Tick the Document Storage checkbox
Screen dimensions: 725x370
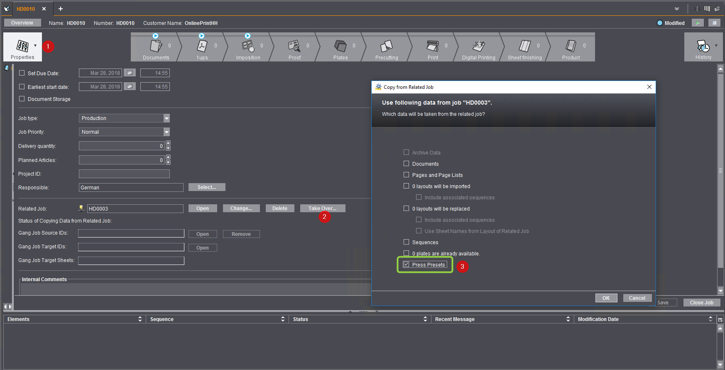[22, 99]
